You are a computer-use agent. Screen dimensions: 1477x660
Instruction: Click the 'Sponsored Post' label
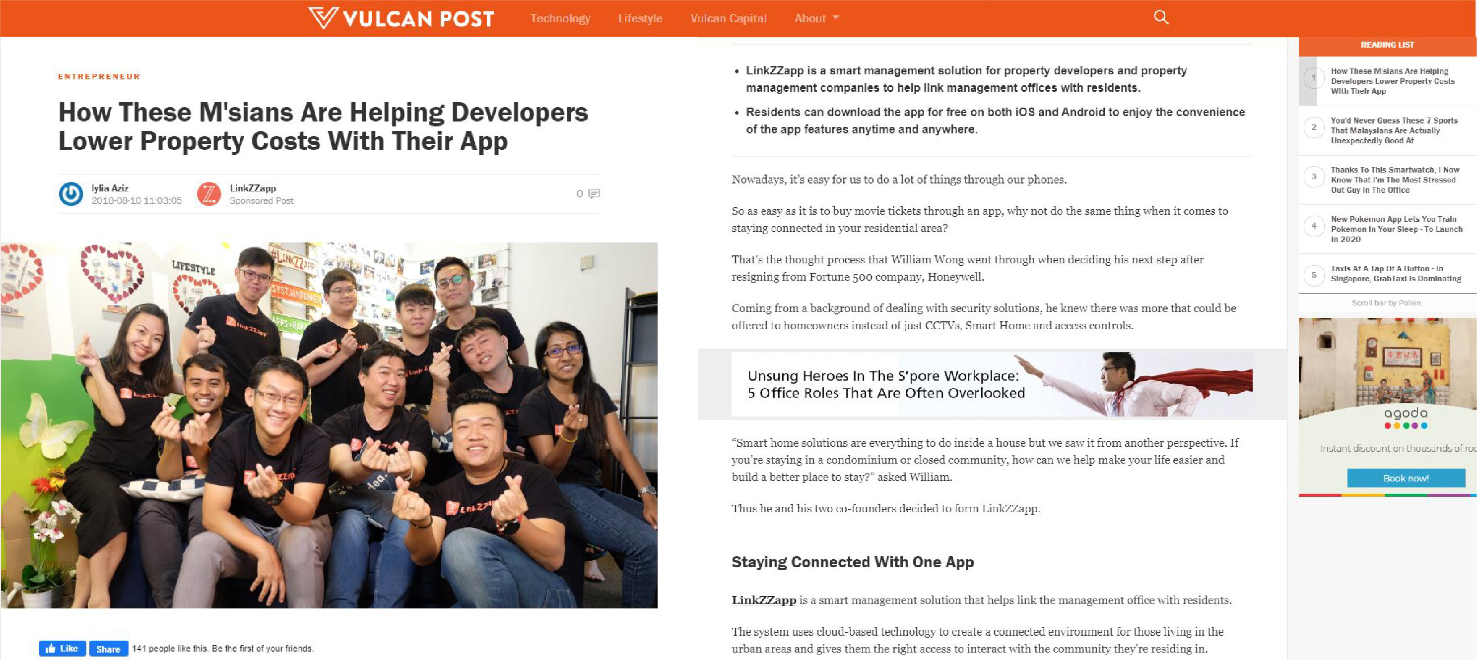point(262,200)
